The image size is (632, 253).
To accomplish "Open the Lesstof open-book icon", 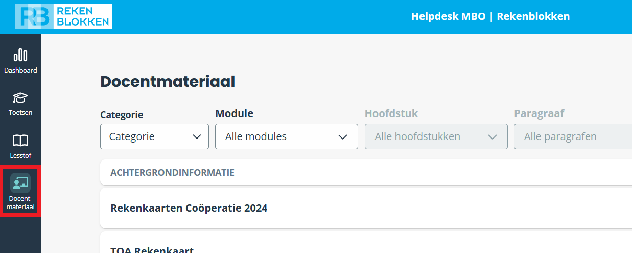I will click(x=20, y=141).
